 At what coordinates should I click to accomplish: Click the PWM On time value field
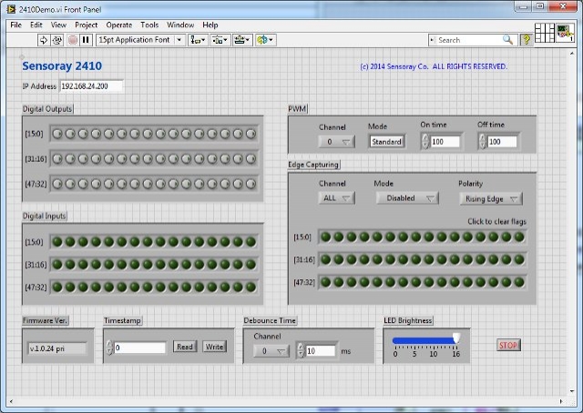click(445, 142)
